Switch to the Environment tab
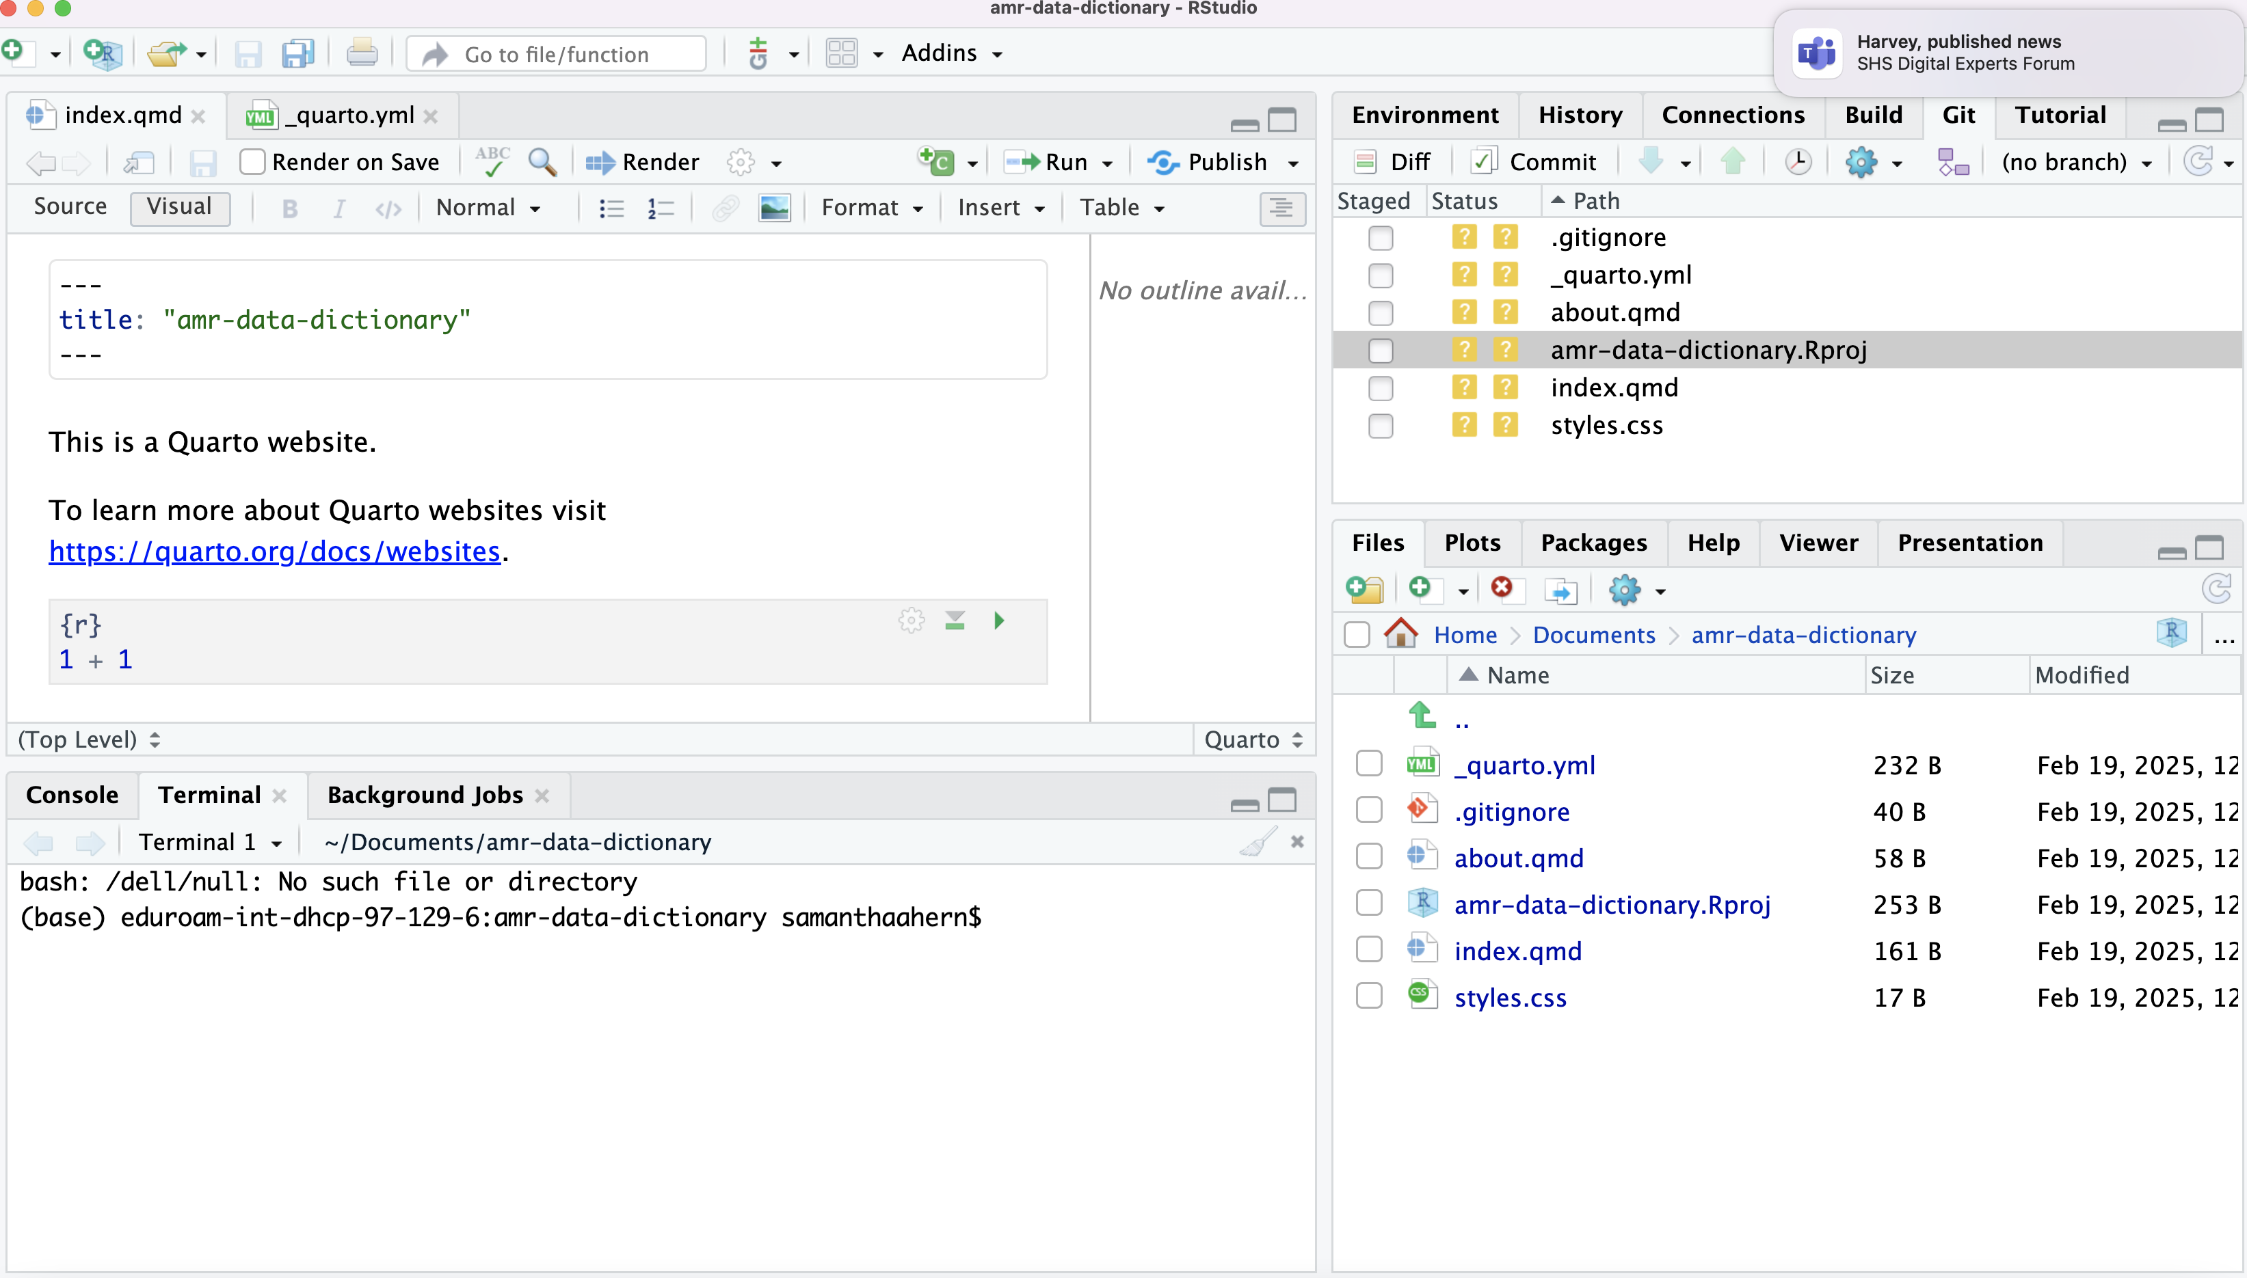This screenshot has height=1278, width=2247. coord(1425,115)
